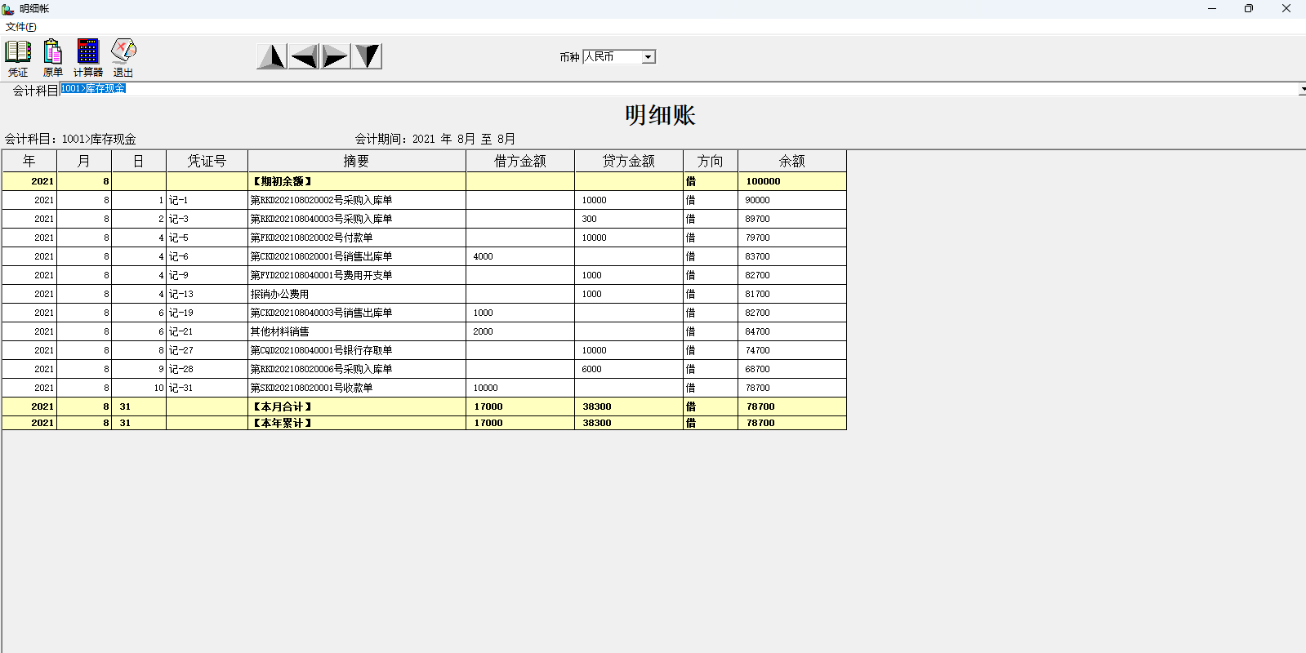The image size is (1306, 653).
Task: Click the 摘要 column header
Action: pyautogui.click(x=356, y=161)
